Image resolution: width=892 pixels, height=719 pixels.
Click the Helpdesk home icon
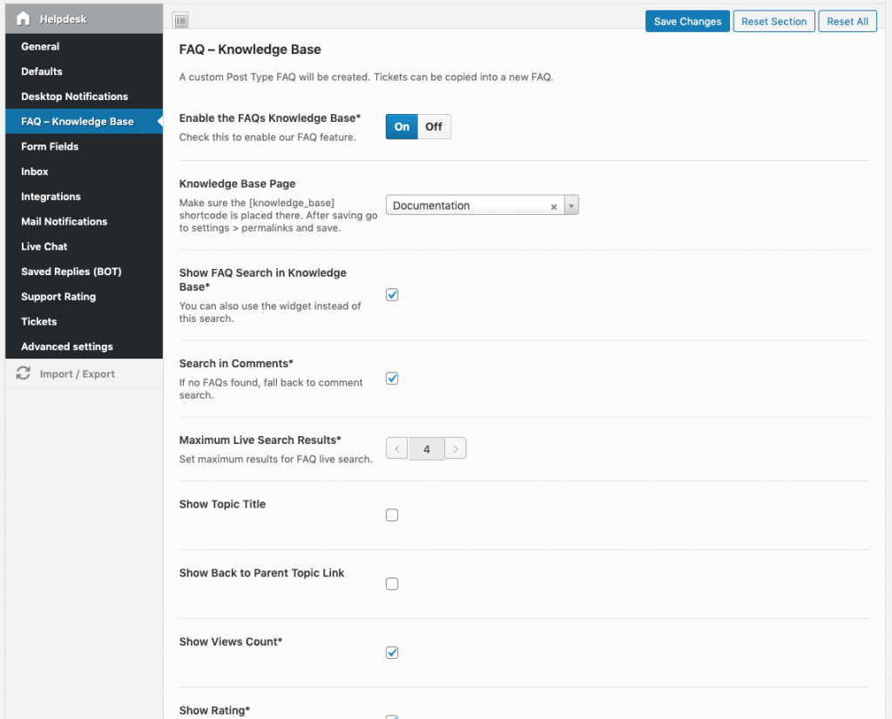coord(22,18)
